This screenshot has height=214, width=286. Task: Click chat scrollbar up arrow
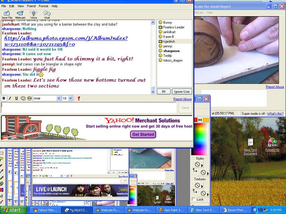pos(153,22)
